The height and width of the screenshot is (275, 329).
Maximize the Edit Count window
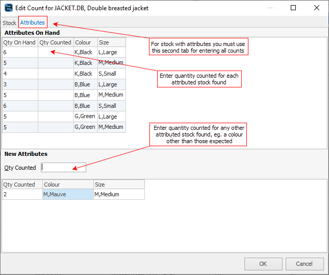(x=293, y=8)
